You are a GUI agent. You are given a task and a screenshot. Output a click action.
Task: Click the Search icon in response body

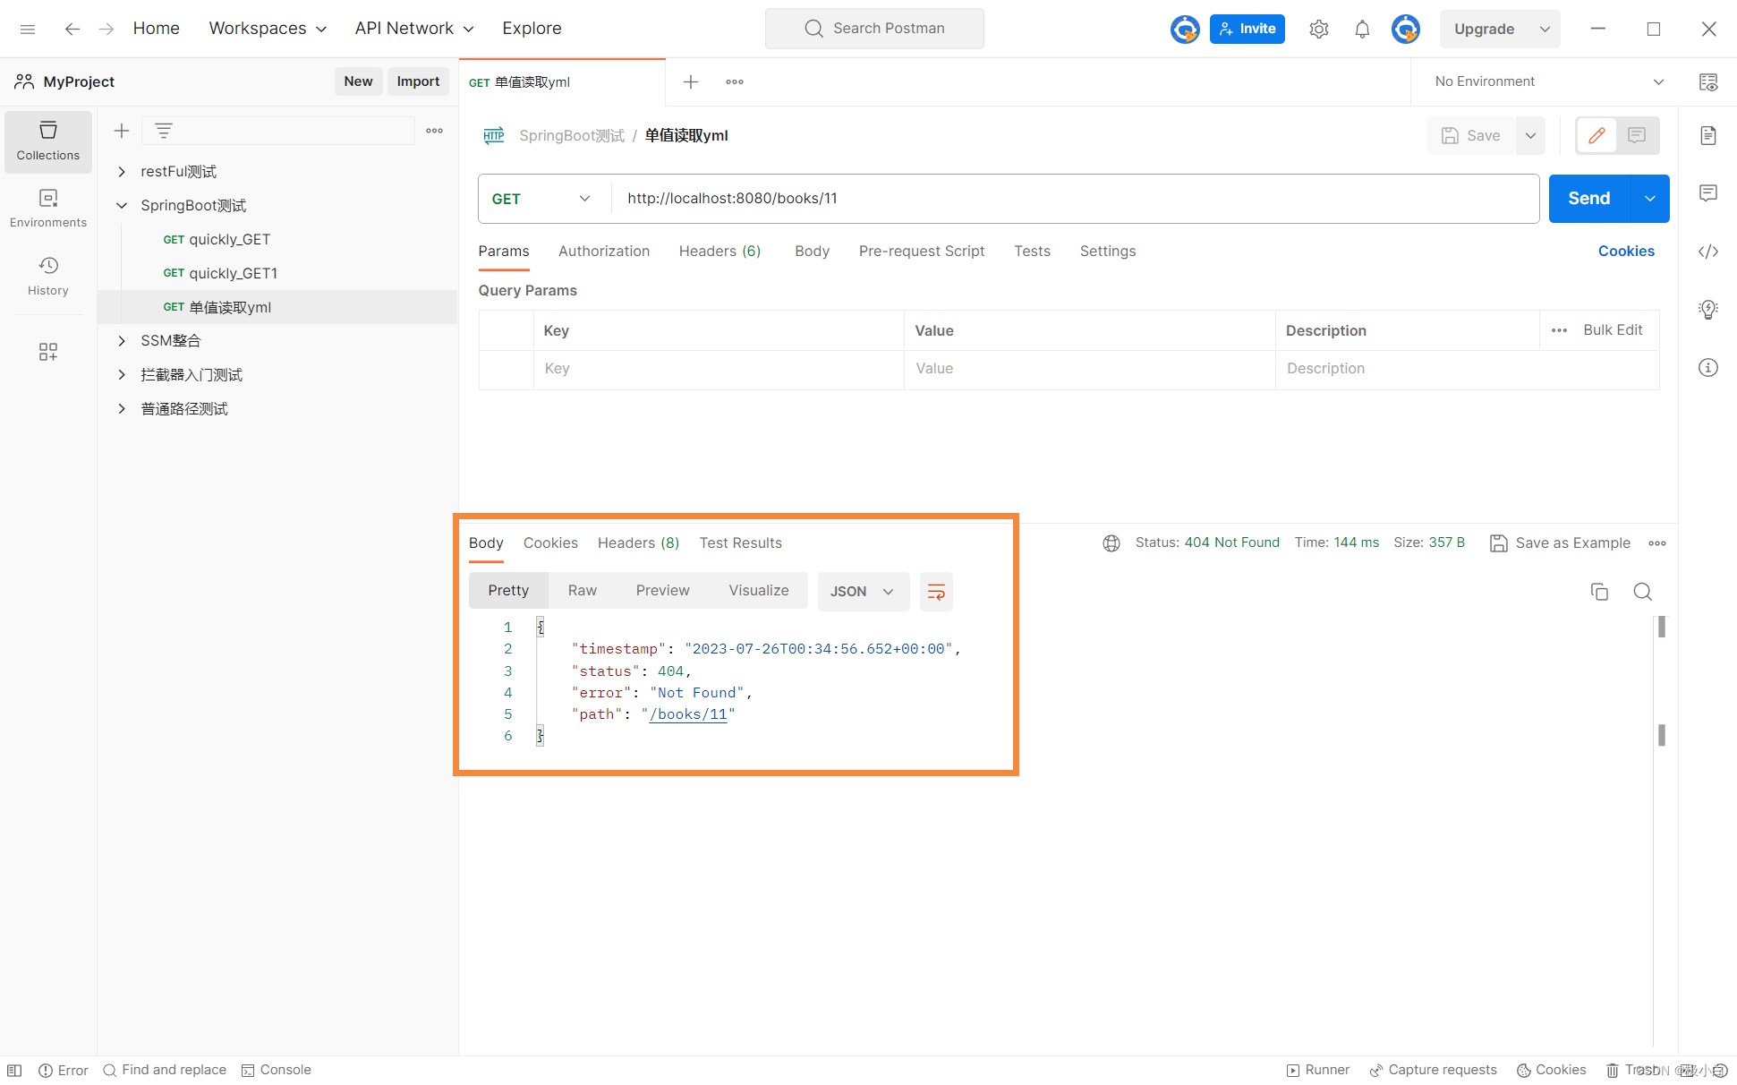(1642, 590)
